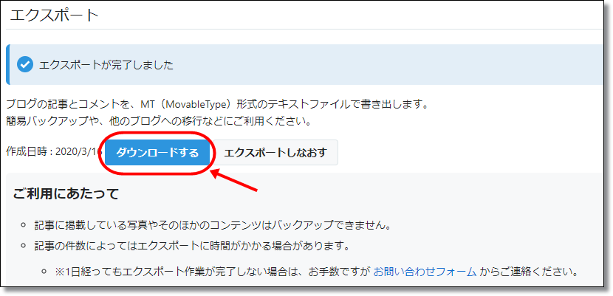Click the blue checkmark completion icon
Viewport: 613px width, 296px height.
pos(25,64)
